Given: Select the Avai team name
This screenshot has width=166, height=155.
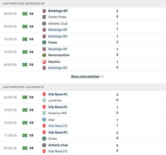Looking at the screenshot, I should pos(52,120).
